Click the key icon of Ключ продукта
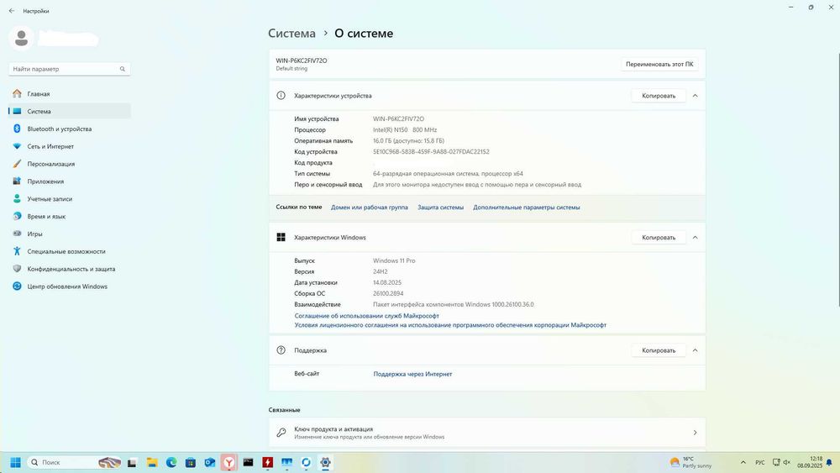The width and height of the screenshot is (840, 473). click(281, 433)
